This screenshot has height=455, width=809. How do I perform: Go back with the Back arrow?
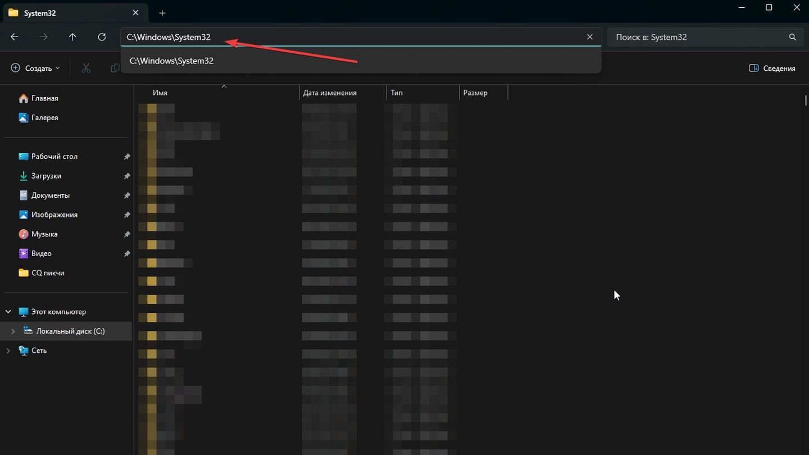click(15, 37)
